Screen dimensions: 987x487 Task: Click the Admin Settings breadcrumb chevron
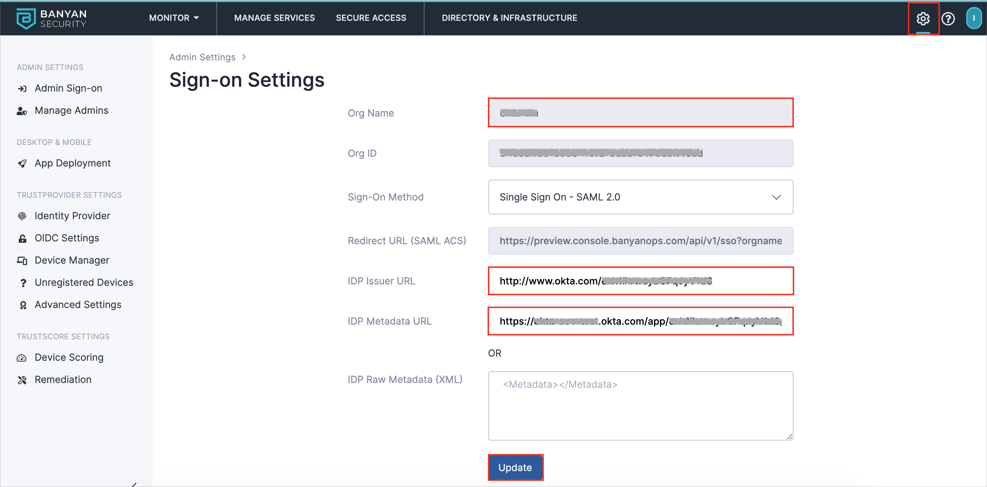pyautogui.click(x=244, y=57)
